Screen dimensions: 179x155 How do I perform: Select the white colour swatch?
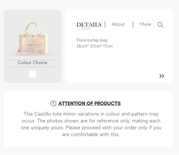[32, 74]
